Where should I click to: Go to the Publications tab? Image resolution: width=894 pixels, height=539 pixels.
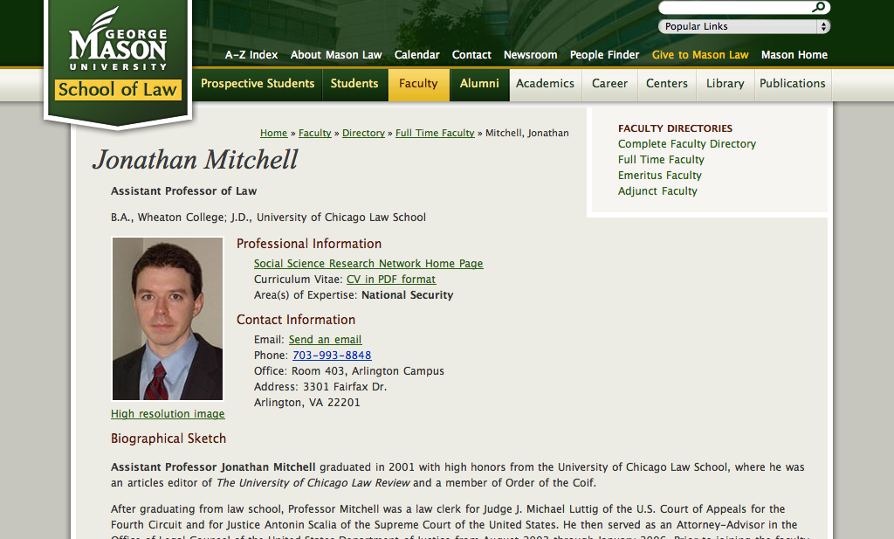[x=792, y=84]
